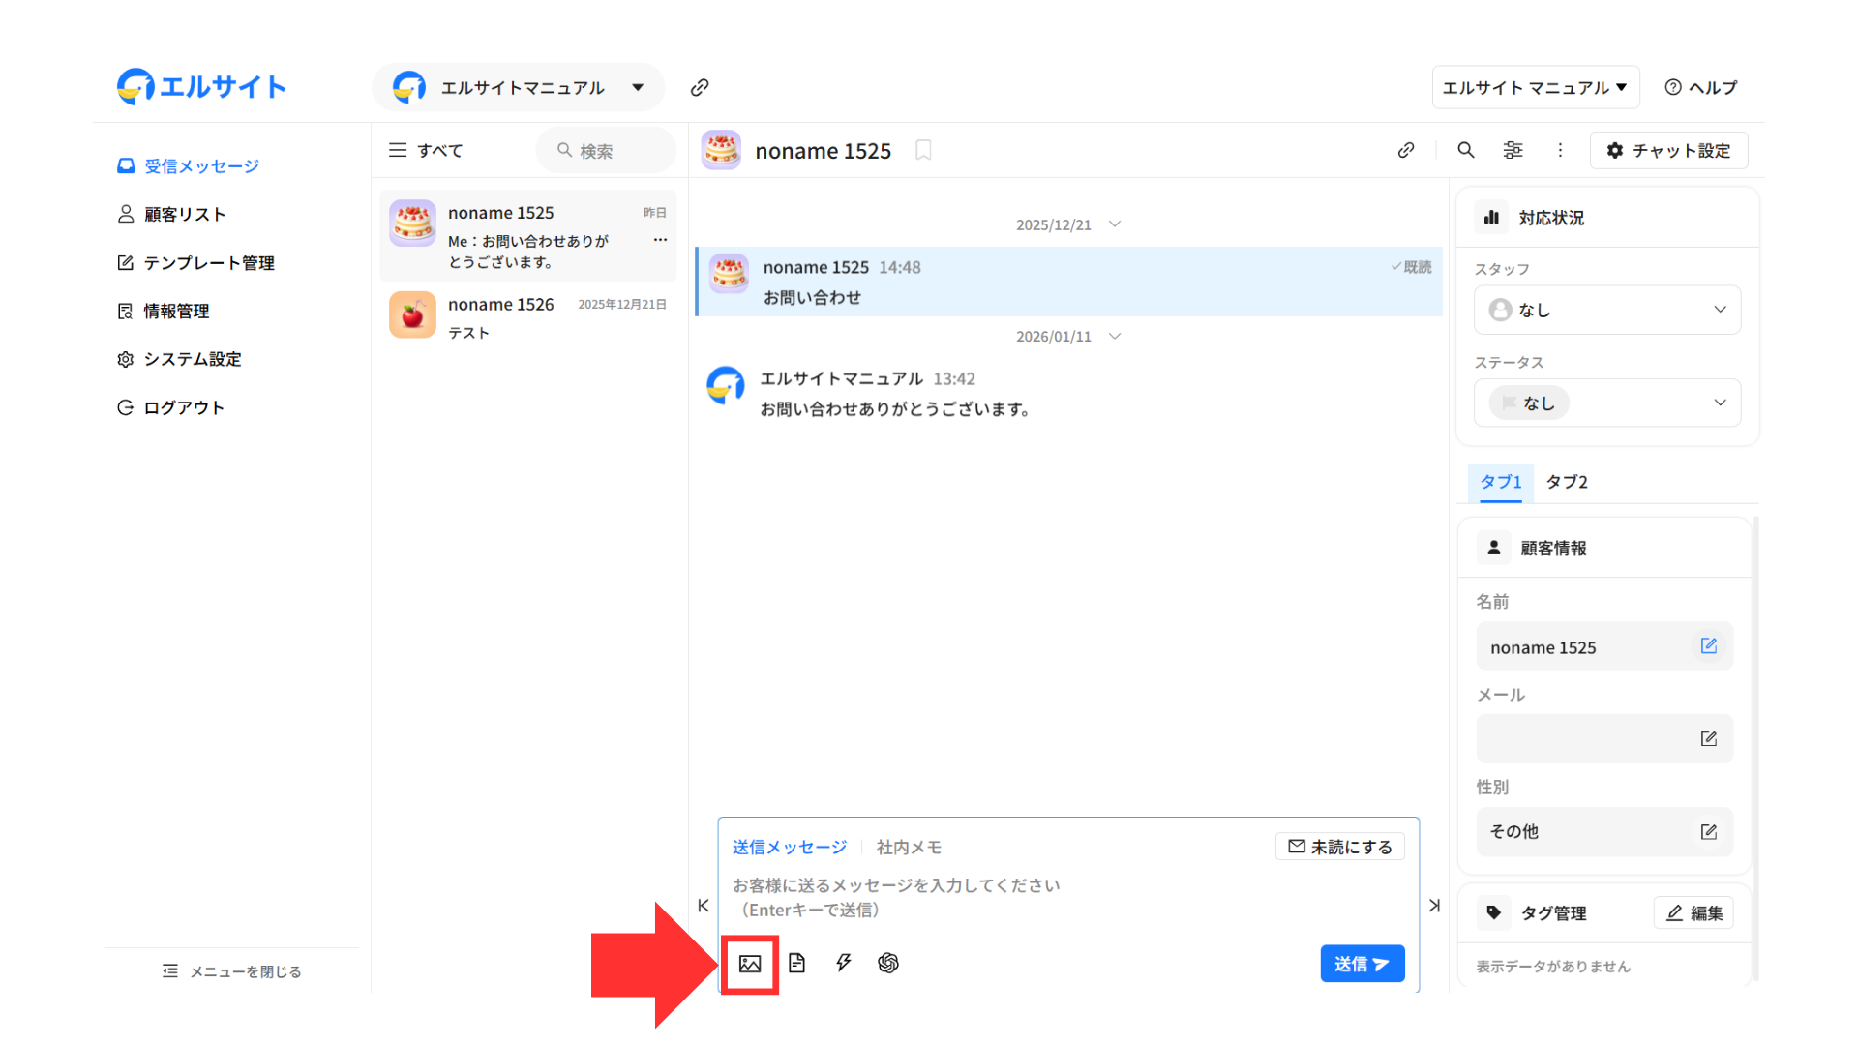Click the filter sliders icon in chat header
The image size is (1858, 1045).
[1513, 150]
